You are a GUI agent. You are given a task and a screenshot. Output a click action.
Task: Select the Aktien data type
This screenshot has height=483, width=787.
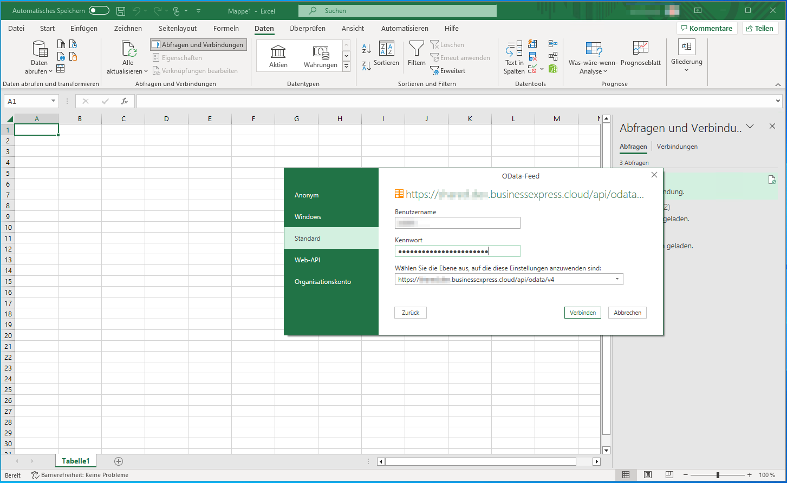click(x=278, y=56)
